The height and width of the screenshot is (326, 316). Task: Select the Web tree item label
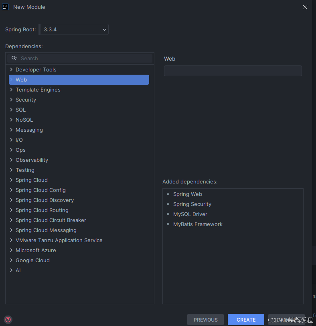pos(21,79)
